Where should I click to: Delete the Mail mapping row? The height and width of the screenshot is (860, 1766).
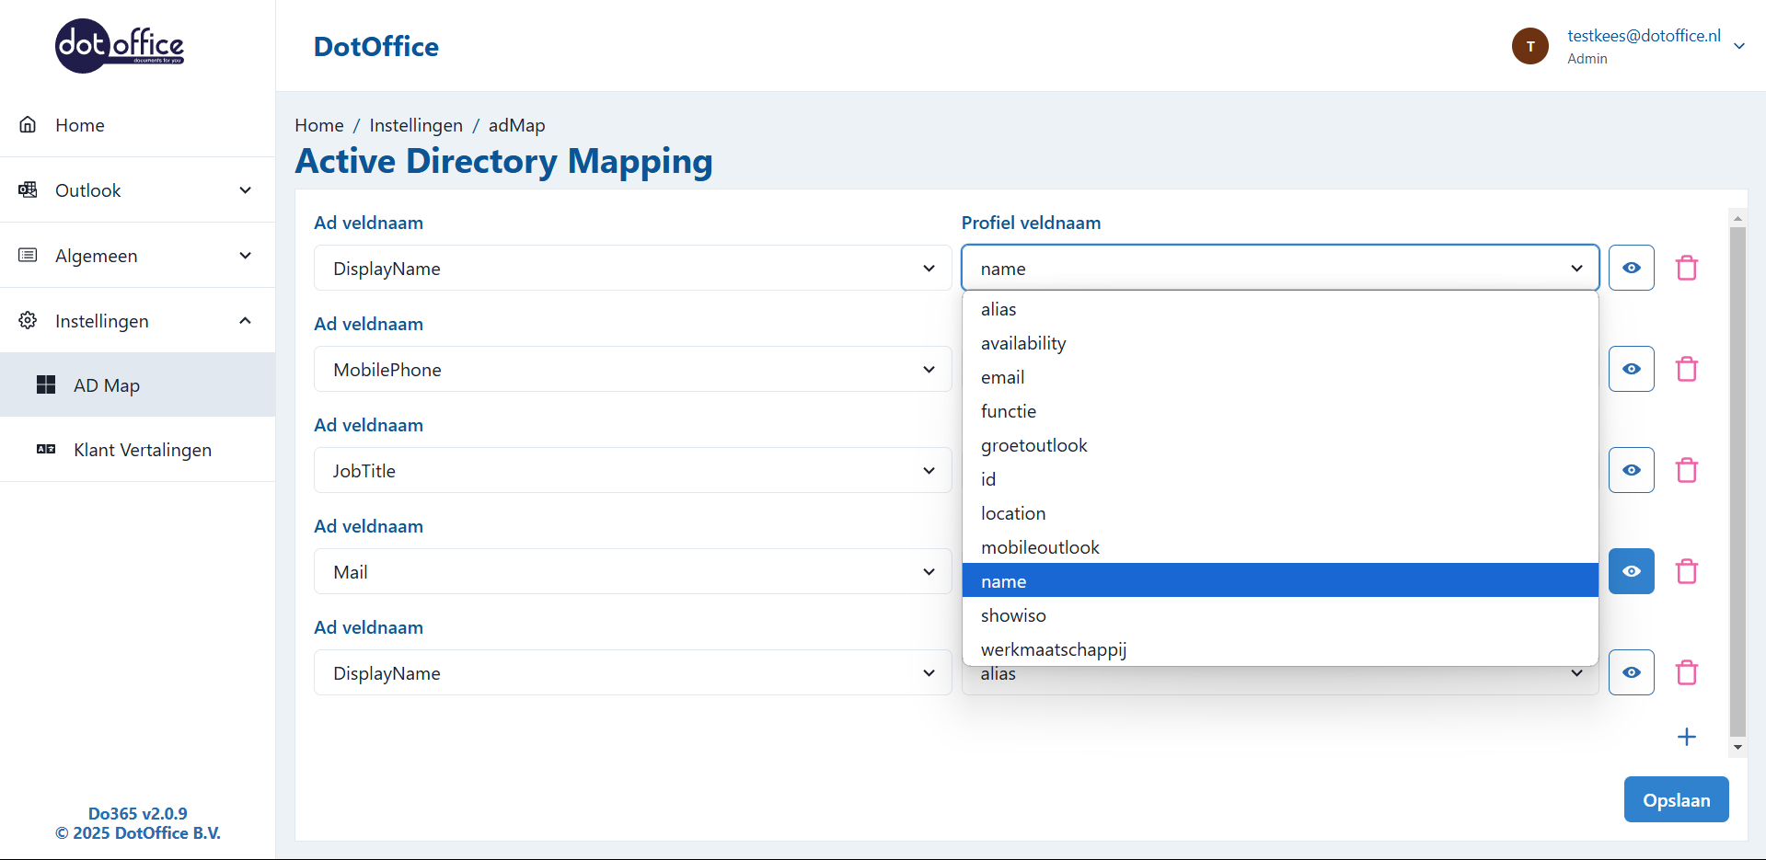[1686, 571]
